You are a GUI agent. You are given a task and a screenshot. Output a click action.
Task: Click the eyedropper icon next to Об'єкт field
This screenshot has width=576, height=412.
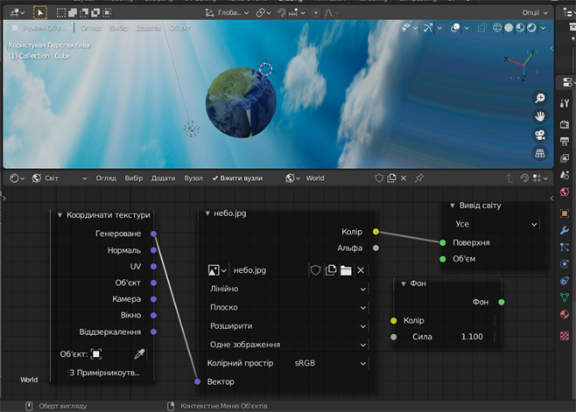[x=138, y=354]
